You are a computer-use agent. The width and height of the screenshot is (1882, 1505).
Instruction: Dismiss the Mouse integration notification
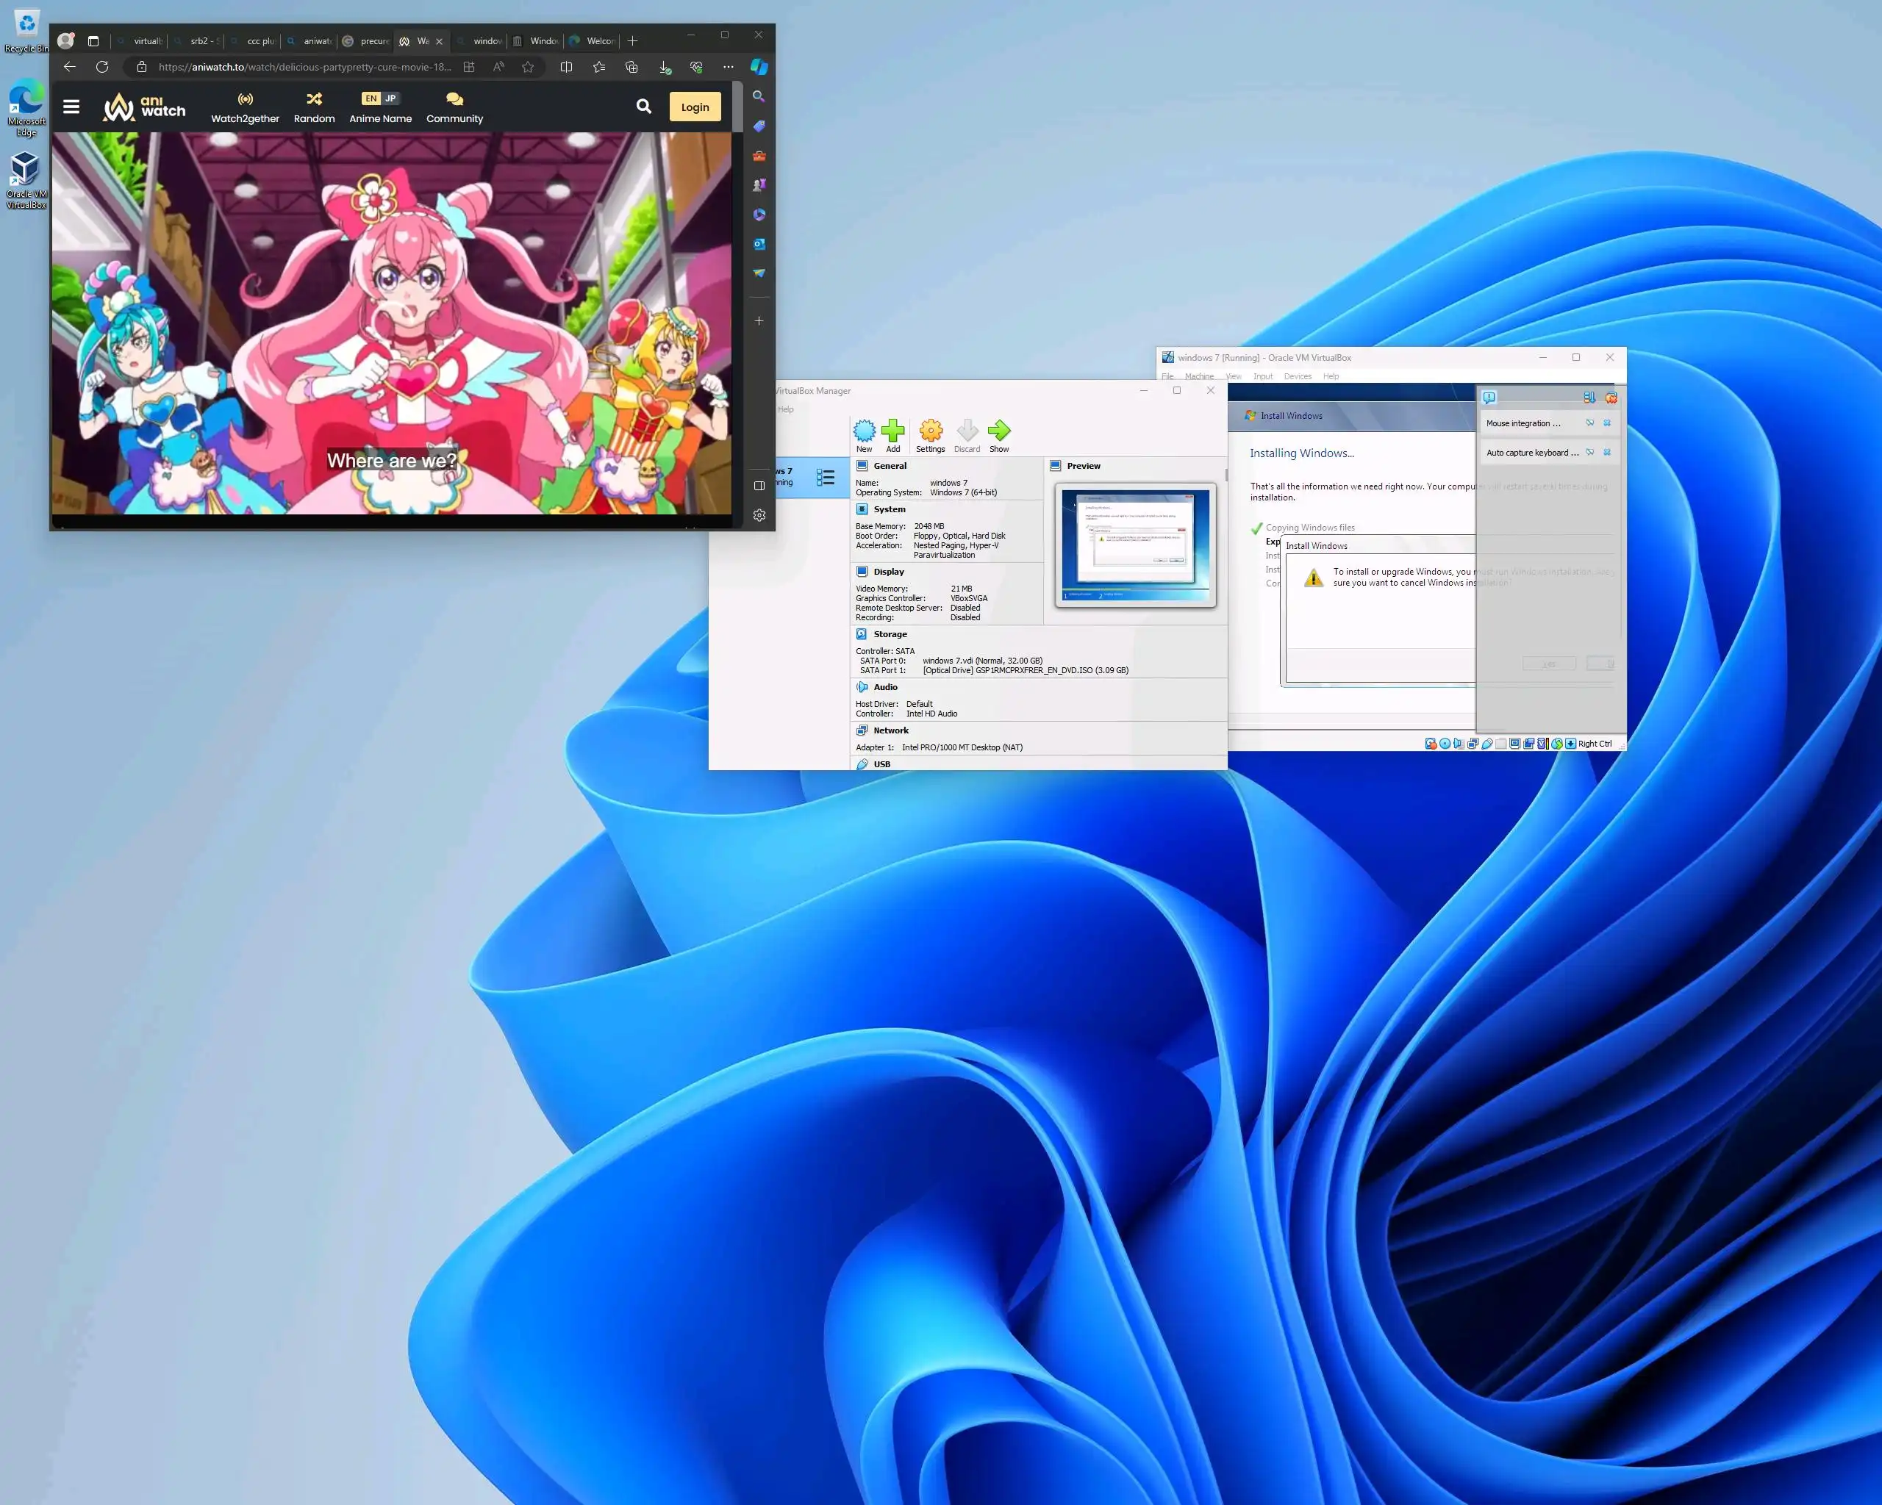[1606, 423]
